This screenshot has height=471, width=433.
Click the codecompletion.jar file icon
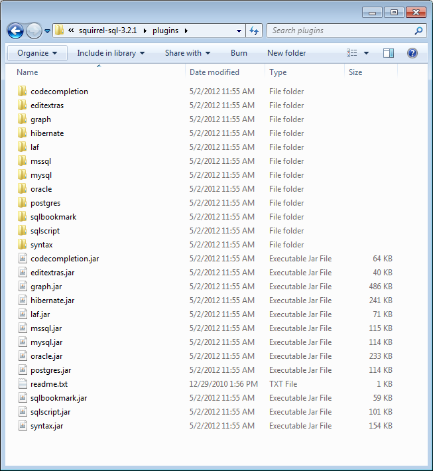point(23,258)
